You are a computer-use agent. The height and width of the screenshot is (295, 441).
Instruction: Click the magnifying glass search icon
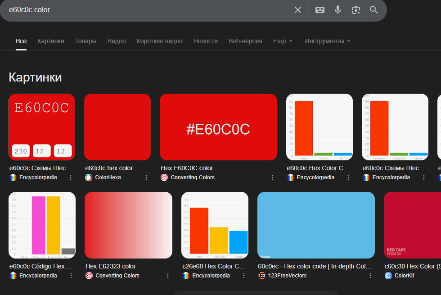point(374,10)
